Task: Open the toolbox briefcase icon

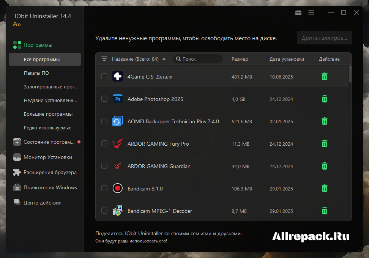Action: coord(298,13)
